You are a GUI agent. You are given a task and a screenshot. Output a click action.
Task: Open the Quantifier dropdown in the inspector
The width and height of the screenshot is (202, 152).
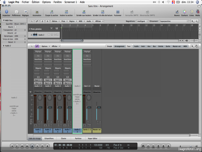pyautogui.click(x=20, y=24)
